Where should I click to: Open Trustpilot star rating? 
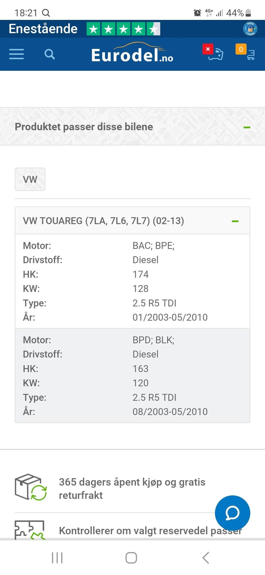point(123,29)
